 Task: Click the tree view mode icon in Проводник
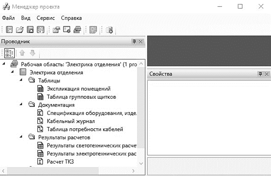coord(9,53)
